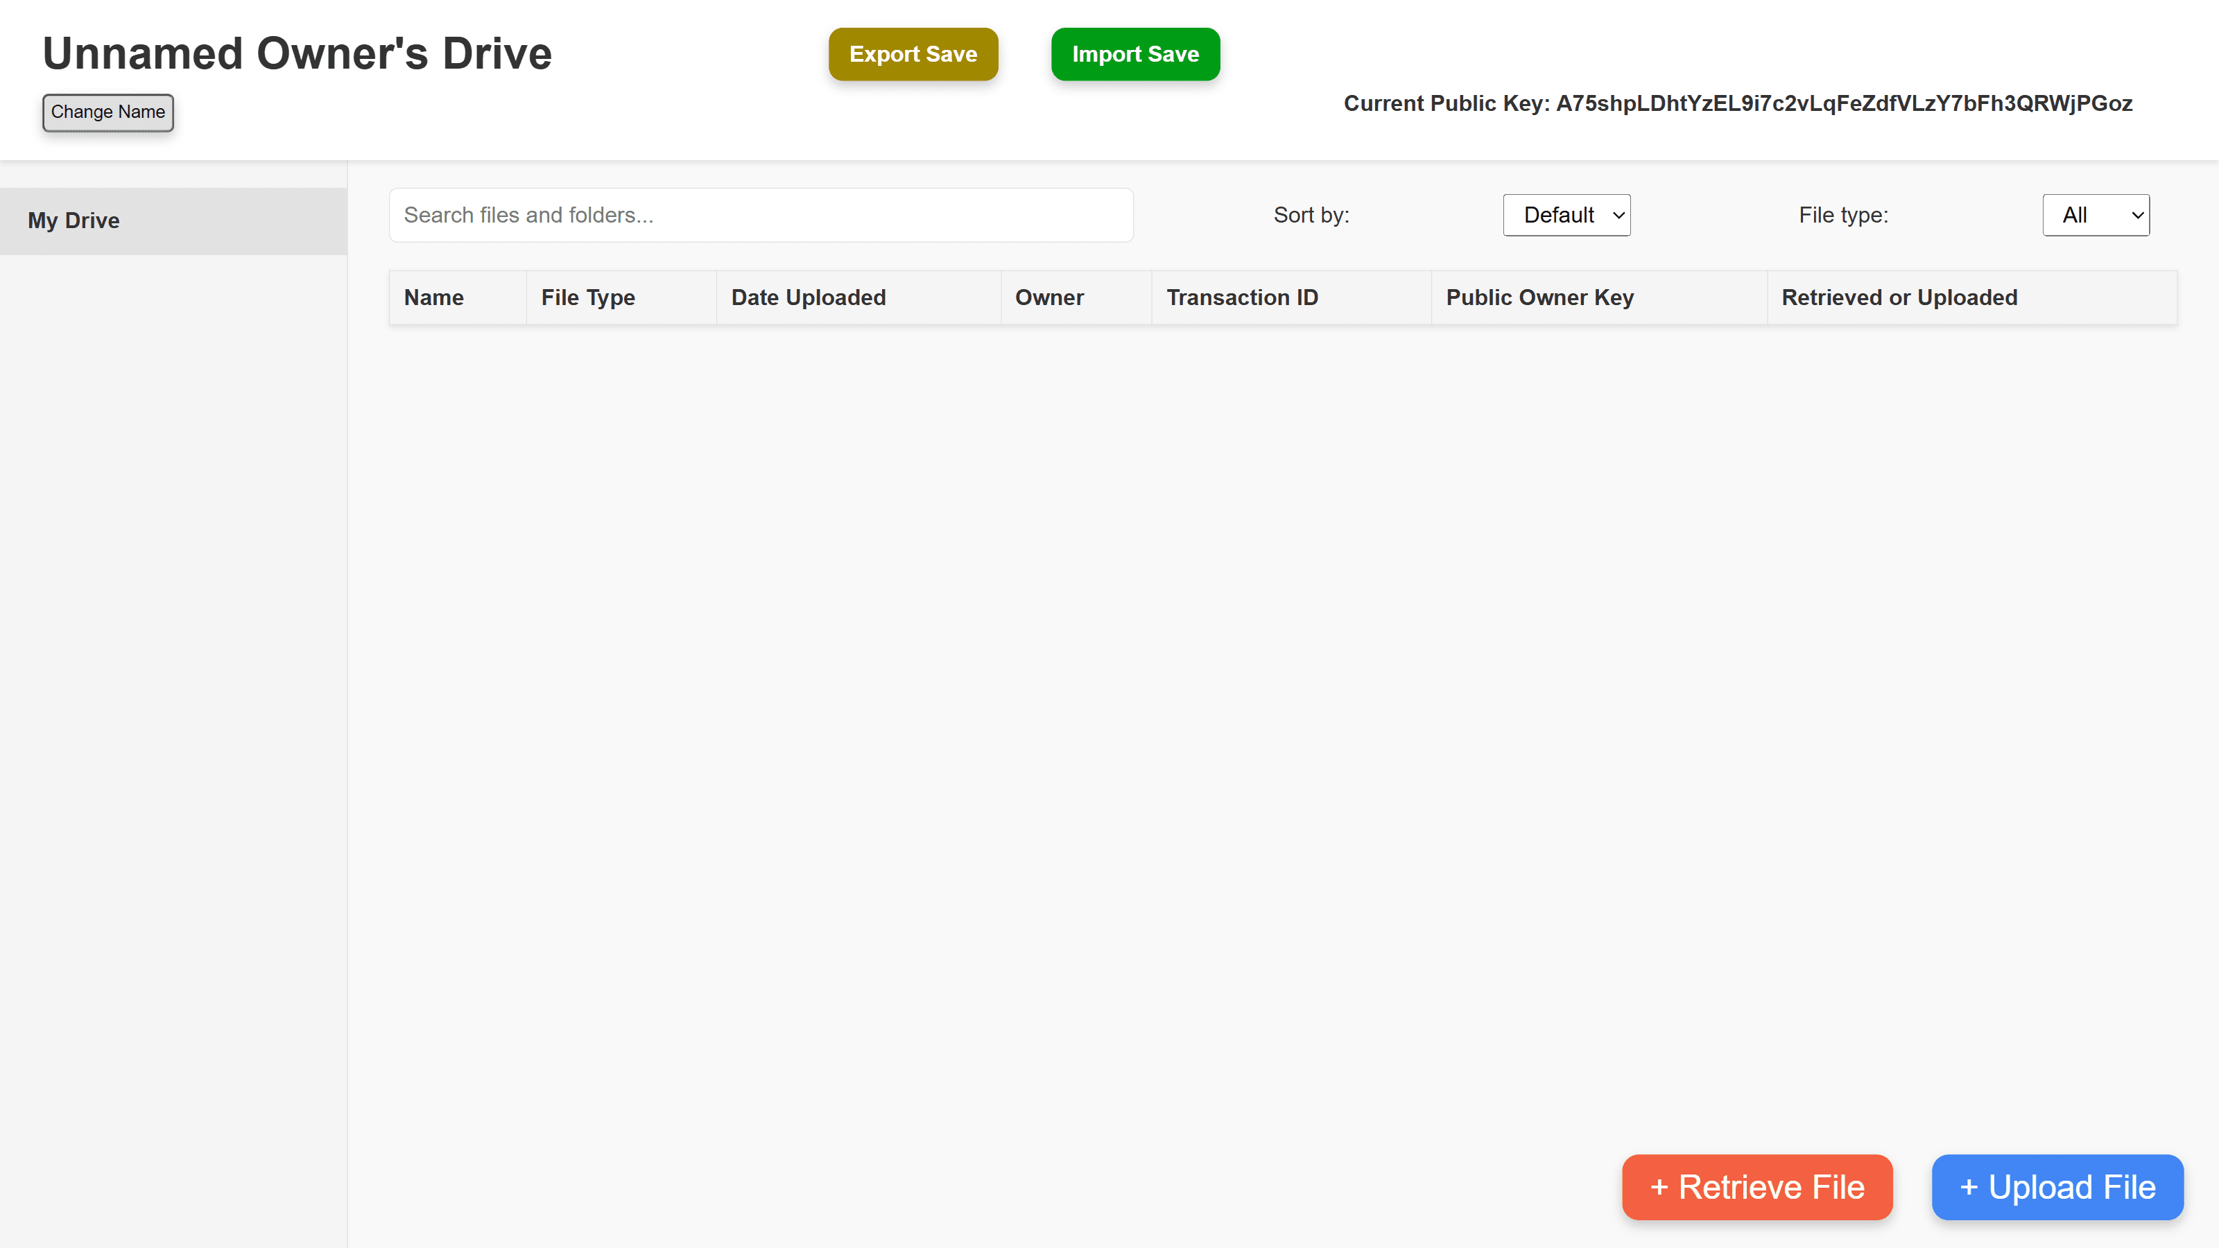Click the Import Save button
This screenshot has width=2219, height=1248.
pyautogui.click(x=1134, y=54)
